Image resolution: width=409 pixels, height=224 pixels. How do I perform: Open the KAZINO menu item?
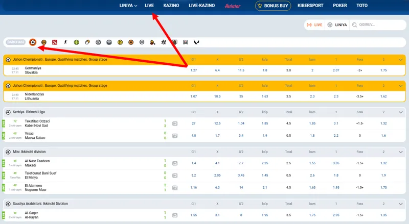coord(171,6)
